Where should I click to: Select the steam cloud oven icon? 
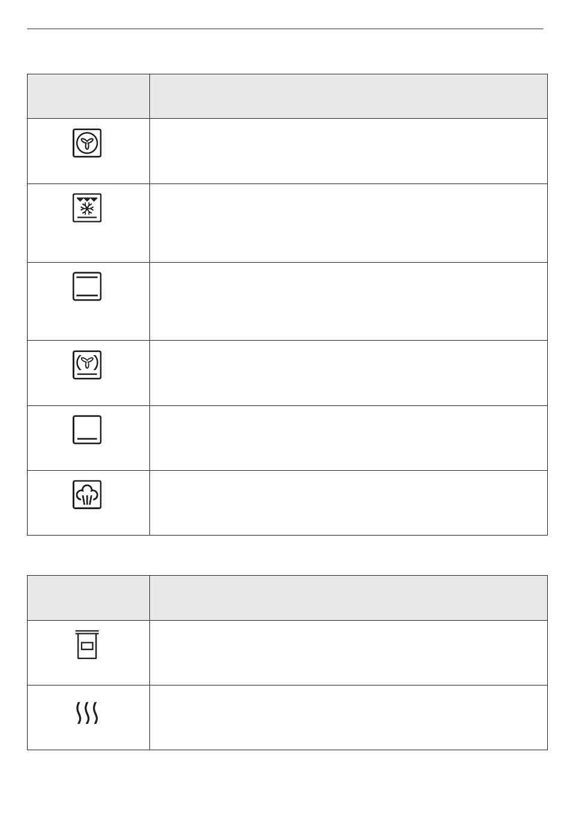87,495
